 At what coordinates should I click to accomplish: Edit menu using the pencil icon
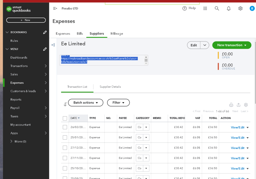[45, 49]
